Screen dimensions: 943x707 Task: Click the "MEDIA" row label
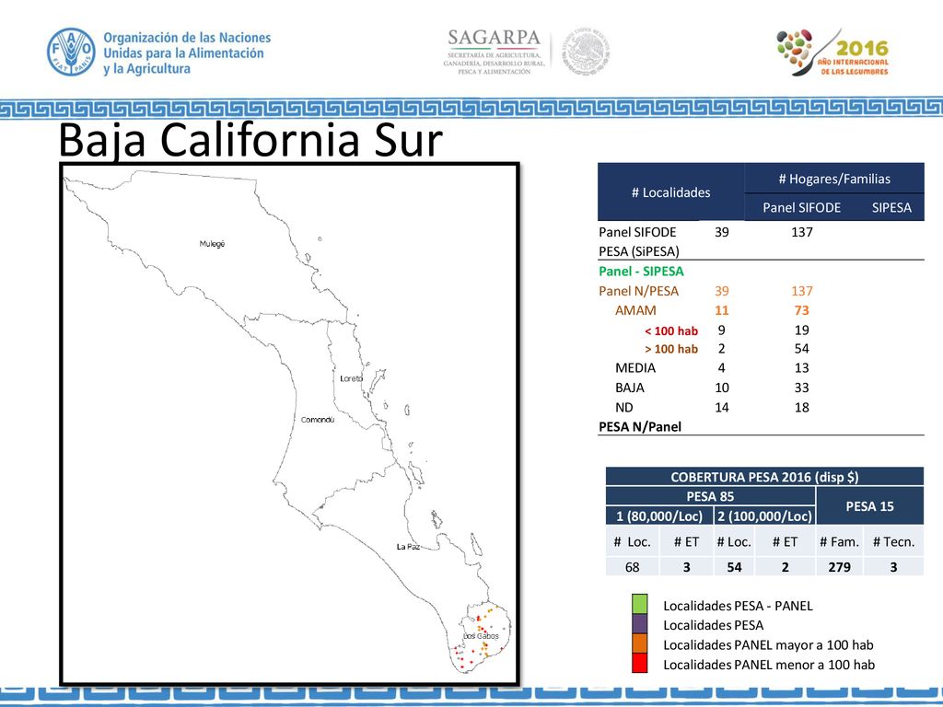tap(635, 368)
